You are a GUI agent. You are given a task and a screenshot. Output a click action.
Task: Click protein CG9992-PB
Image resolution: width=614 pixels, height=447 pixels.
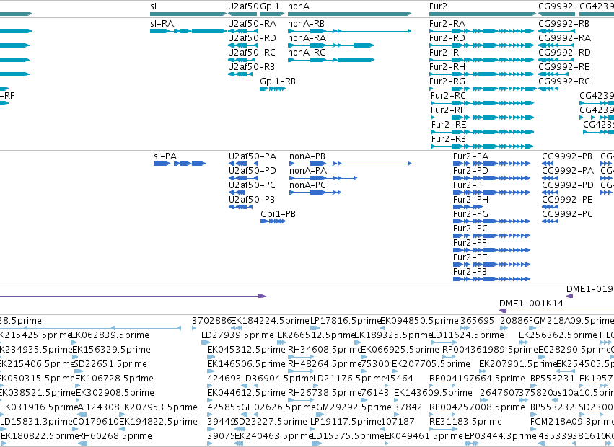click(x=567, y=156)
